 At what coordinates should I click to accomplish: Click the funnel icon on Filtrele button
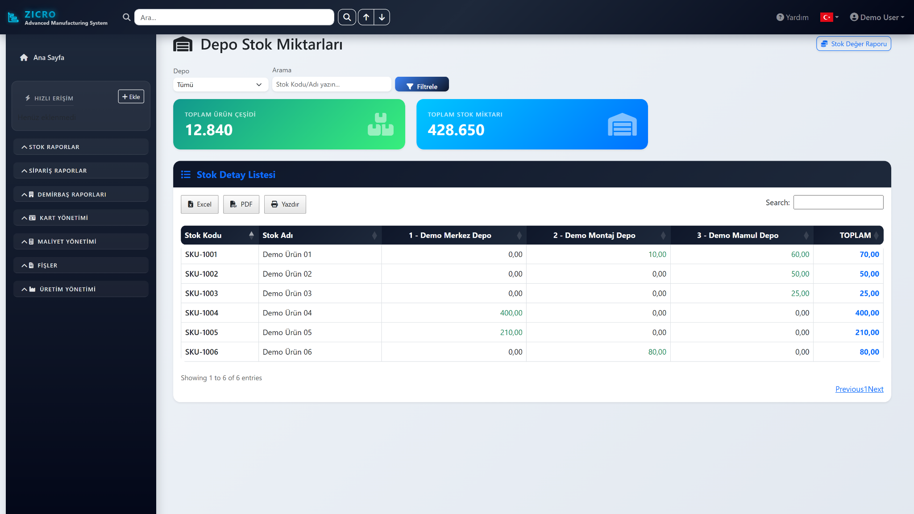click(x=410, y=87)
